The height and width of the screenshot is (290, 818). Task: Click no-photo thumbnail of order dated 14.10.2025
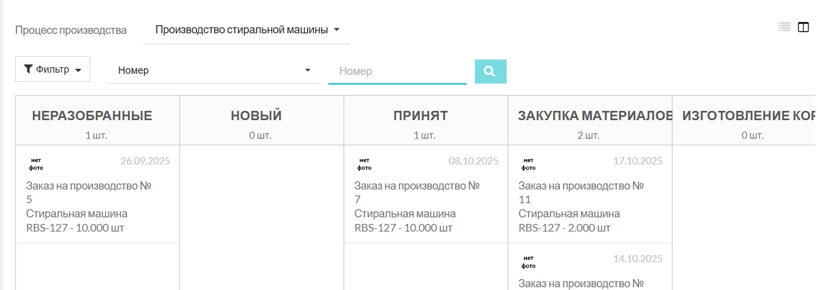(x=529, y=262)
